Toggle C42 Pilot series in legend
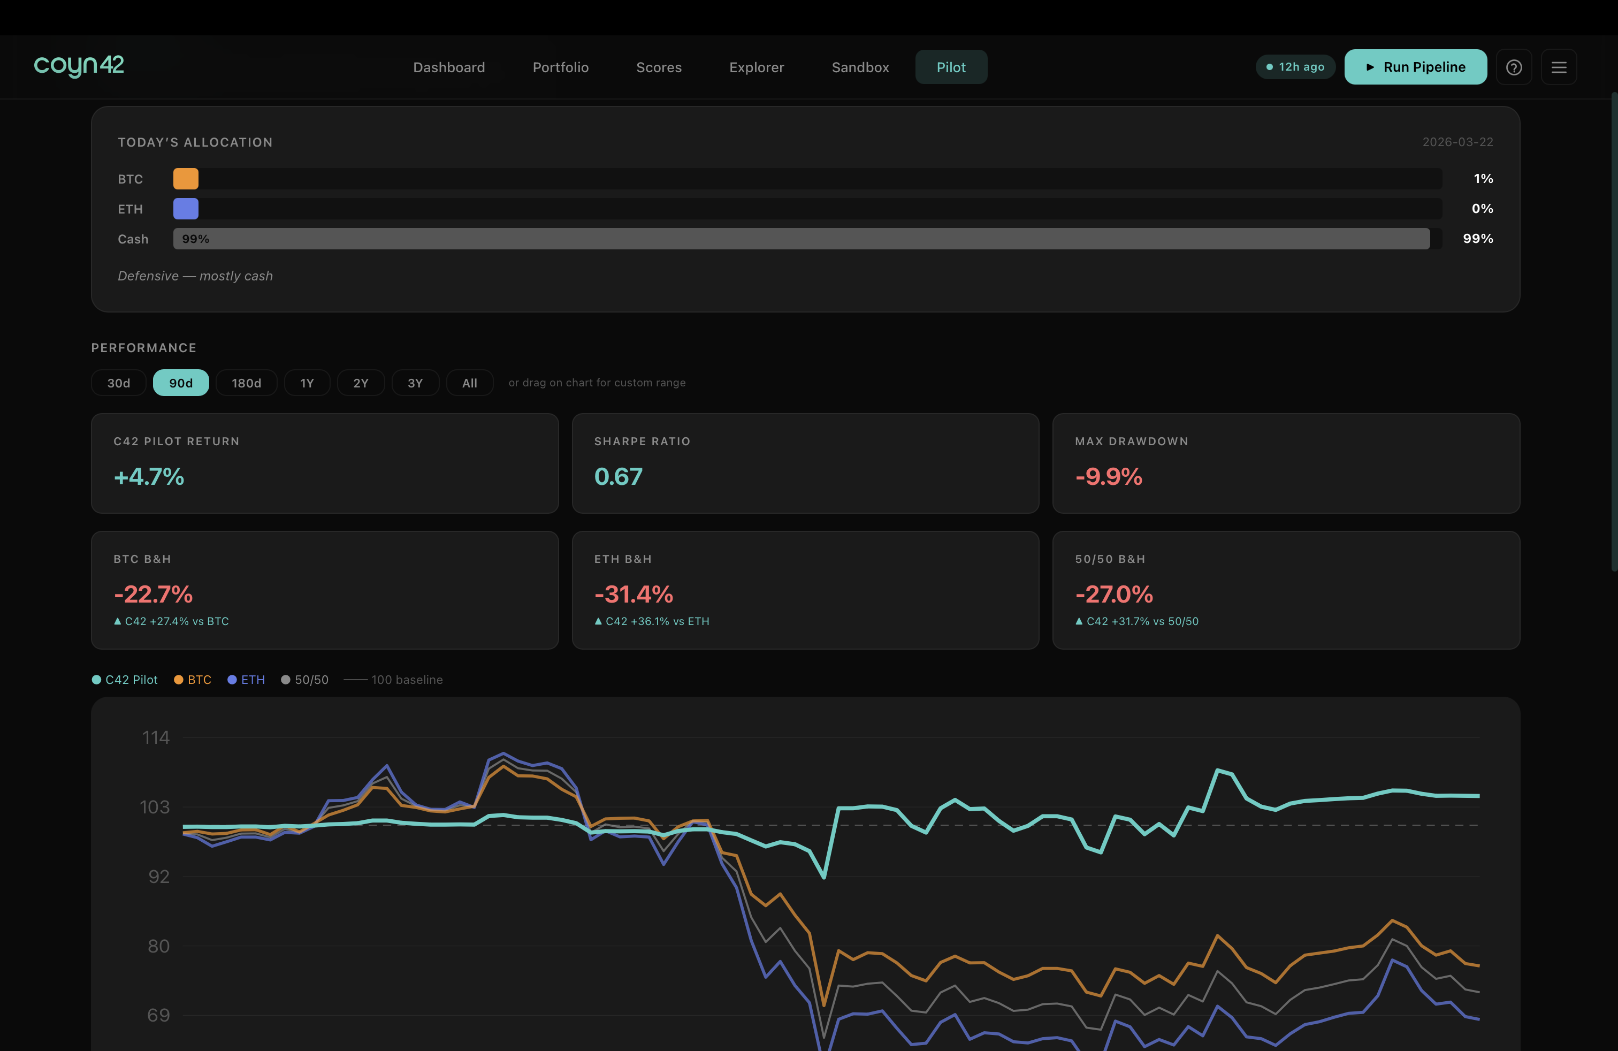The width and height of the screenshot is (1618, 1051). 125,680
